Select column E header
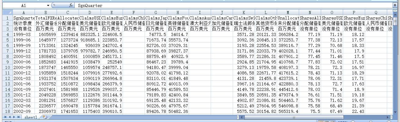This screenshot has height=122, width=400. [x=112, y=13]
